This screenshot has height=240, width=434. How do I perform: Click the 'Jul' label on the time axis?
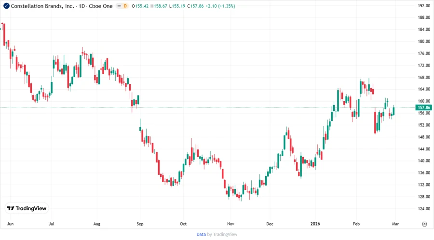tap(51, 224)
